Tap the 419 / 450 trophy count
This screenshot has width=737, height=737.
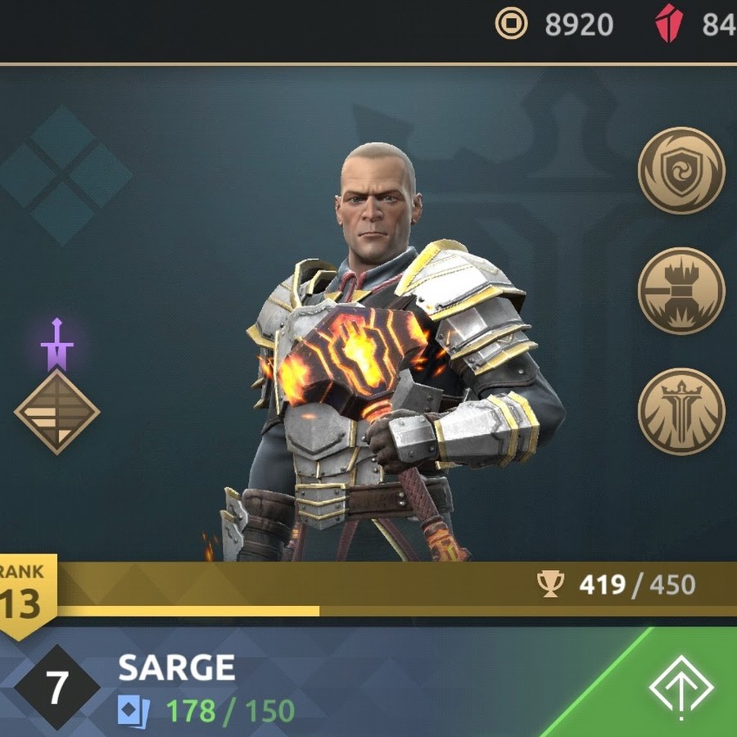[x=637, y=585]
